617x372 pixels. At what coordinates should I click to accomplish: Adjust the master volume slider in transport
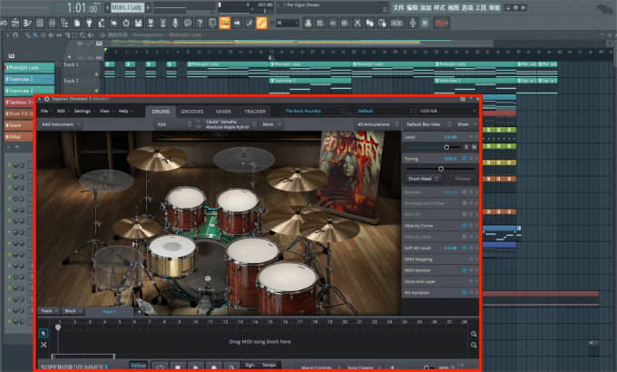coord(426,367)
